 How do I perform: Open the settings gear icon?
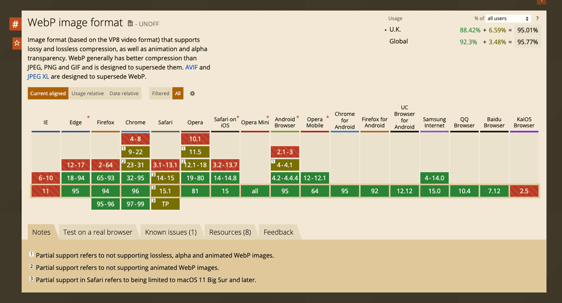[192, 94]
